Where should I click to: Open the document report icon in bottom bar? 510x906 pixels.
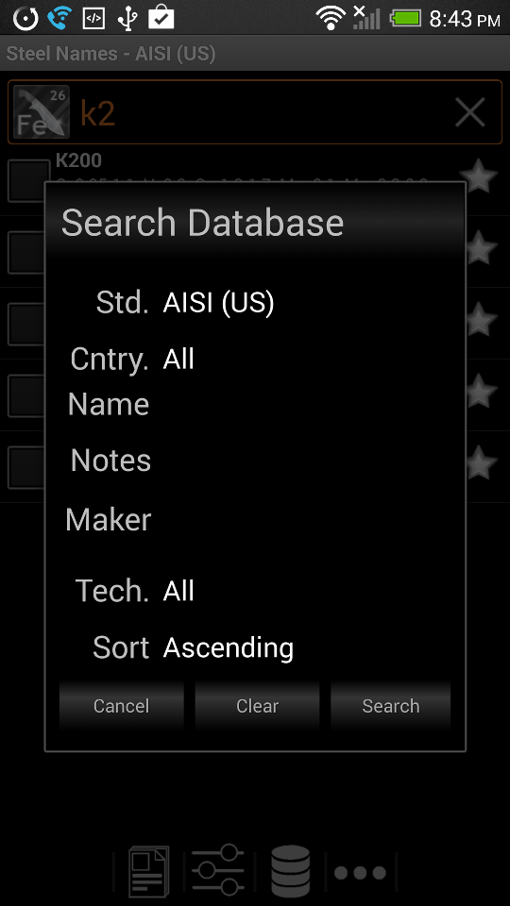click(x=148, y=871)
